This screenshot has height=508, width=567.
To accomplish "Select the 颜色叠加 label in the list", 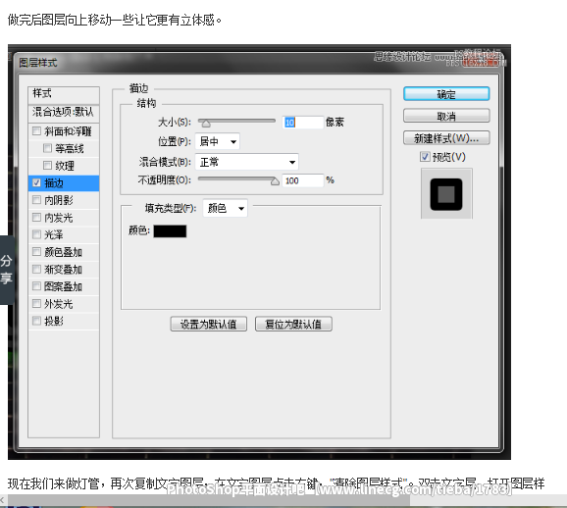I will [x=64, y=252].
